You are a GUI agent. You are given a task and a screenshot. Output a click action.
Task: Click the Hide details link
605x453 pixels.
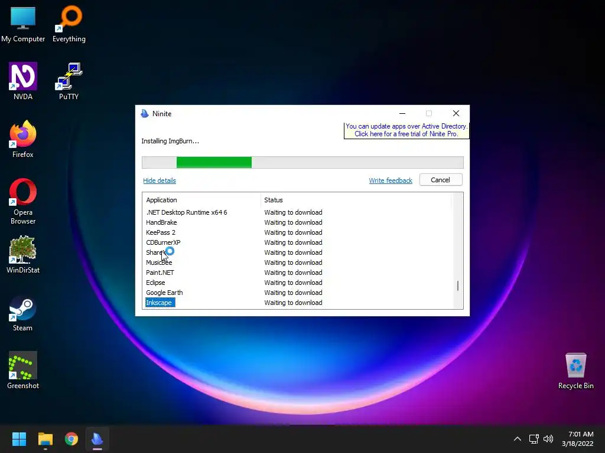pyautogui.click(x=160, y=180)
